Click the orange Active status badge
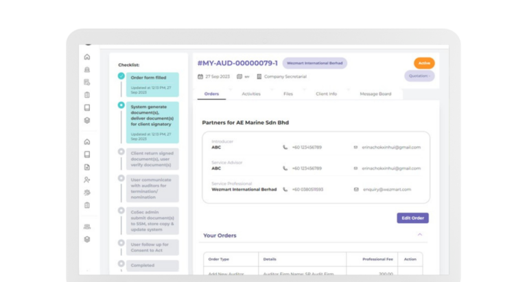 click(424, 63)
